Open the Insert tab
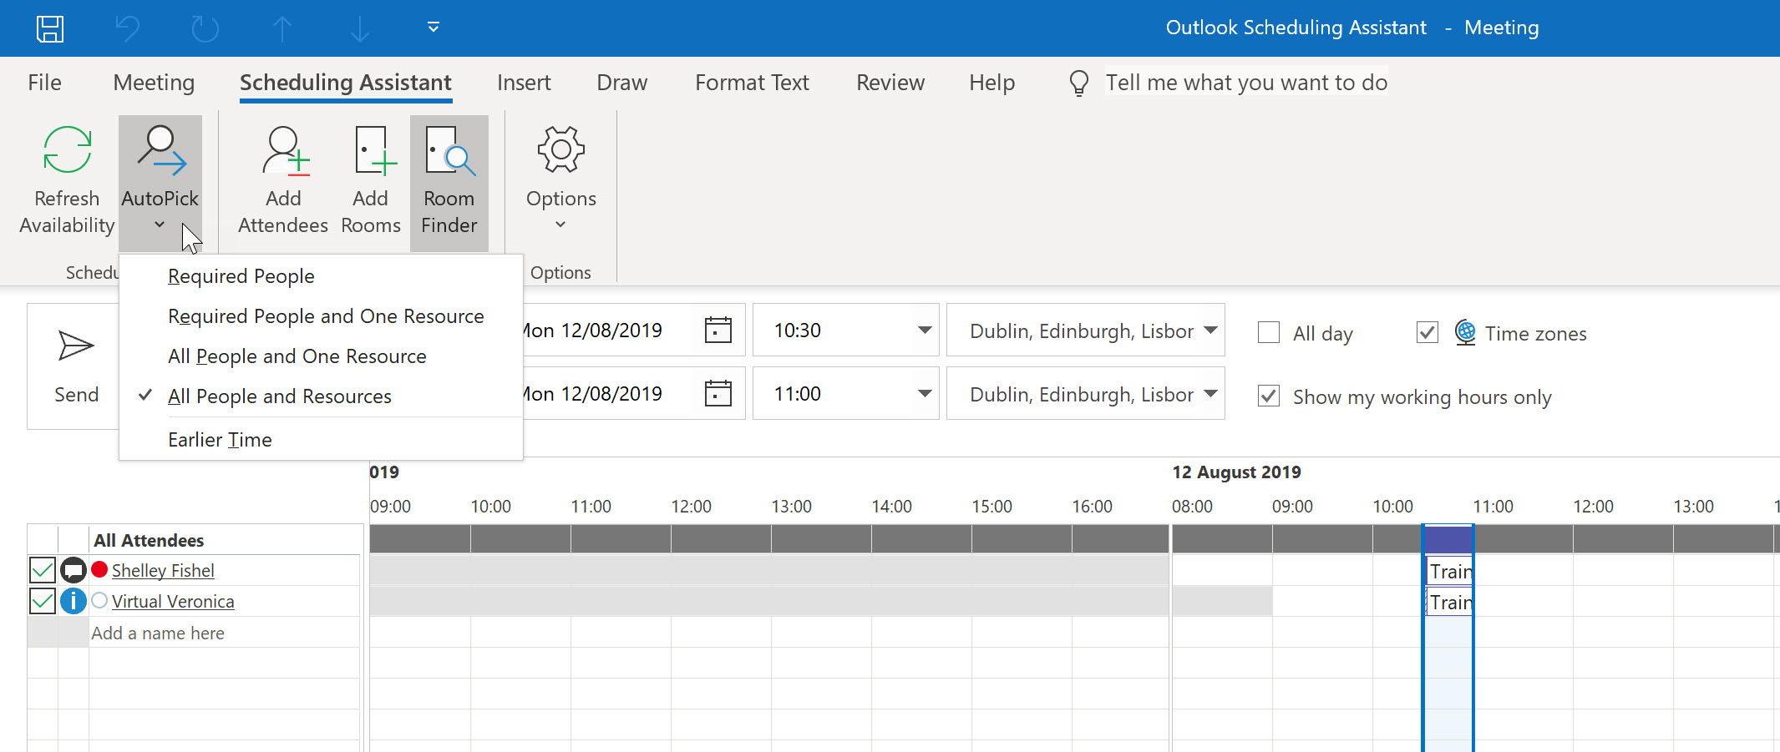 click(524, 83)
